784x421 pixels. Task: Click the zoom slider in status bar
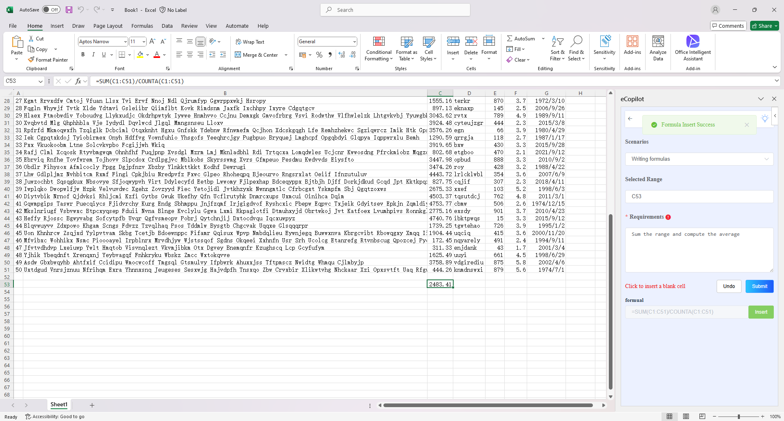(738, 417)
